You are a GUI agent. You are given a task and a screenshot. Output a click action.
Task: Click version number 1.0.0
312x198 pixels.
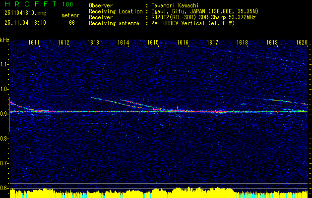67,4
